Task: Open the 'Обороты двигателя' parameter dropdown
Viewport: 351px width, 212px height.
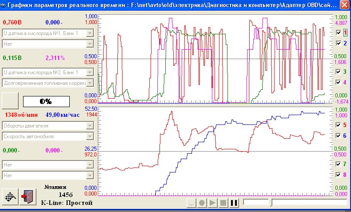Action: [x=90, y=126]
